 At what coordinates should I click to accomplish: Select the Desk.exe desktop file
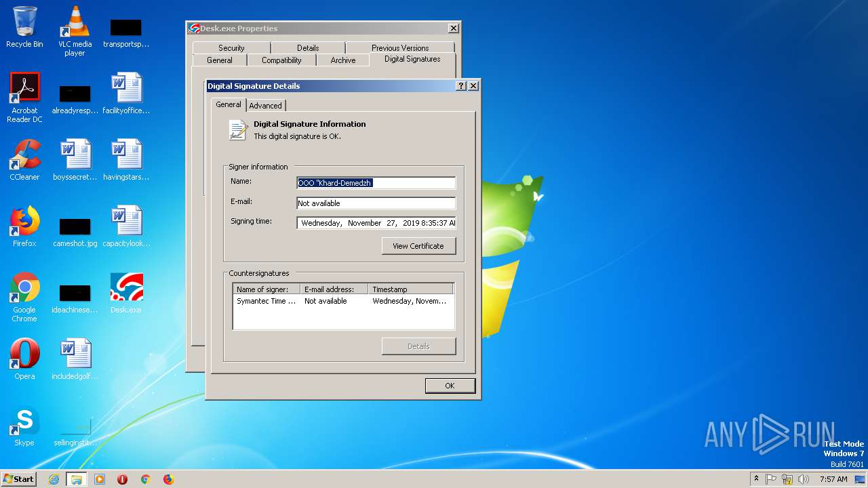(x=126, y=293)
